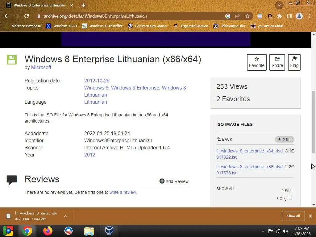Open the Microsoft creator link
The image size is (316, 237).
pos(41,68)
